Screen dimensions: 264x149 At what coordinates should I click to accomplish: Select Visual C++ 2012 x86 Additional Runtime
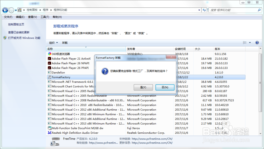(146, 110)
